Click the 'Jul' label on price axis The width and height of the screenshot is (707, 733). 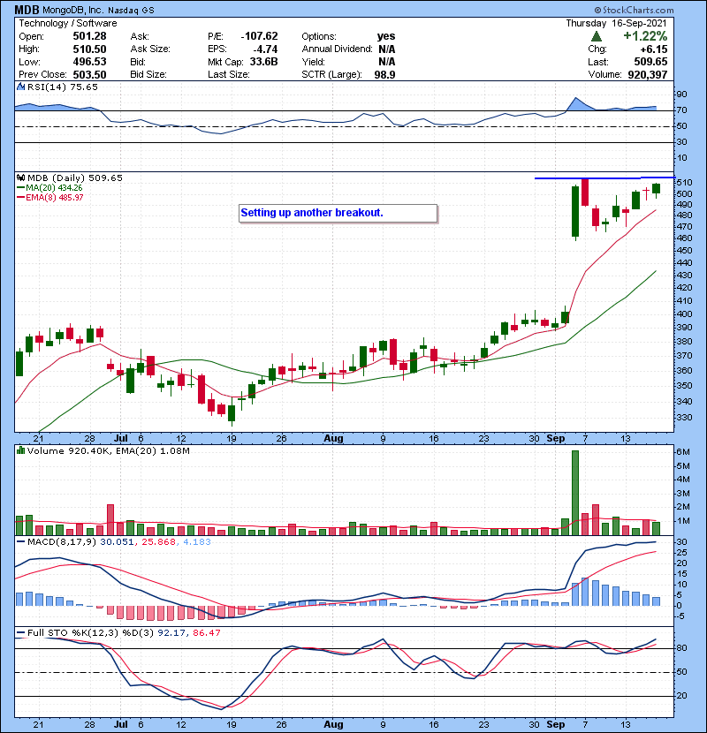(x=121, y=439)
